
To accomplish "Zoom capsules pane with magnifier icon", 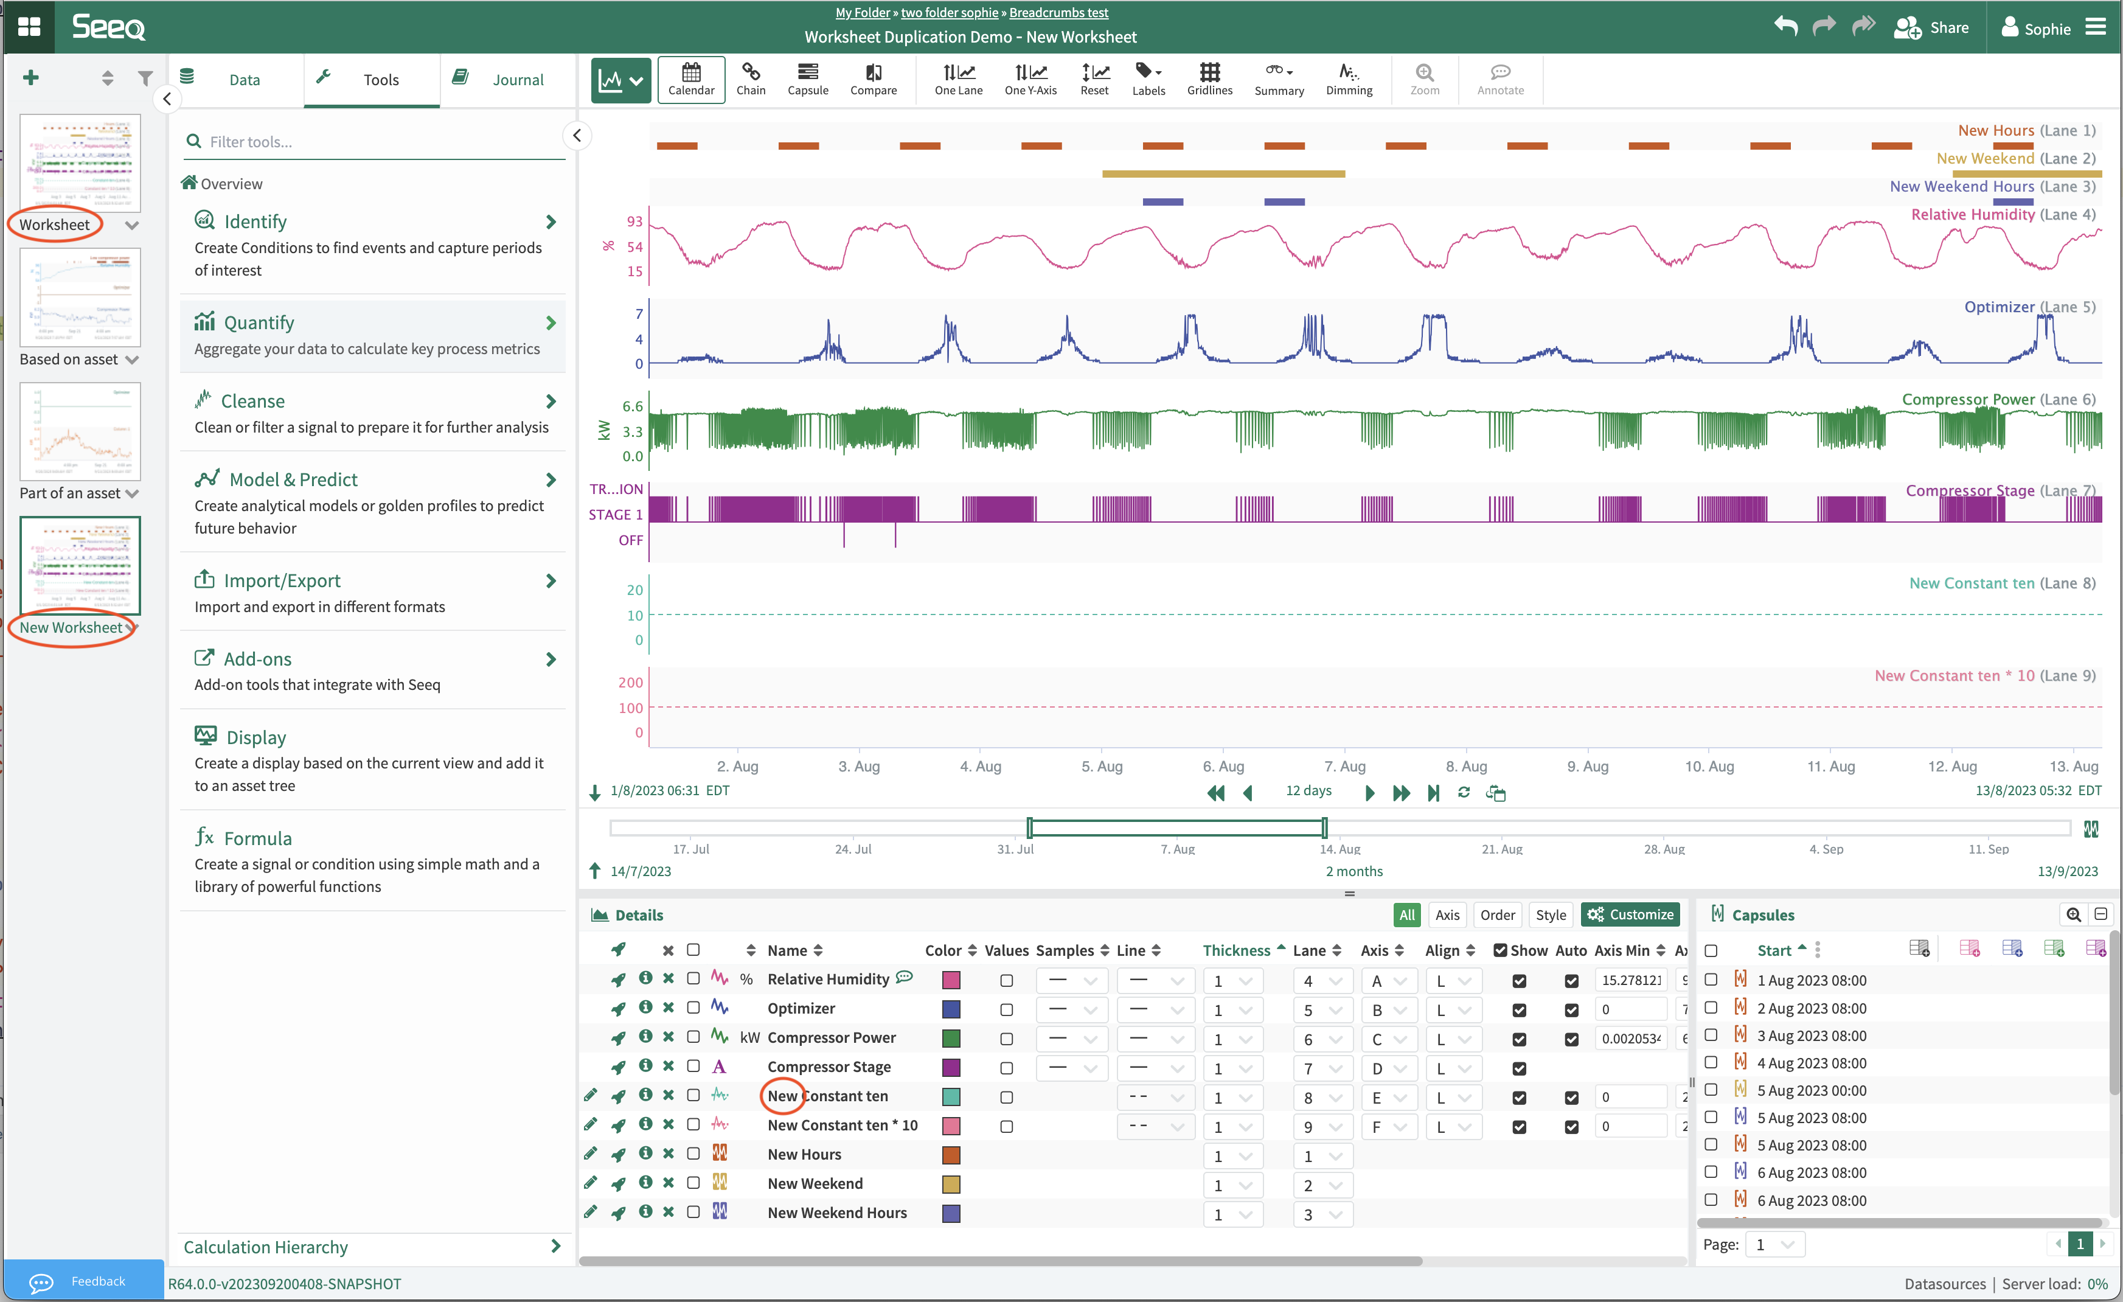I will pos(2073,914).
